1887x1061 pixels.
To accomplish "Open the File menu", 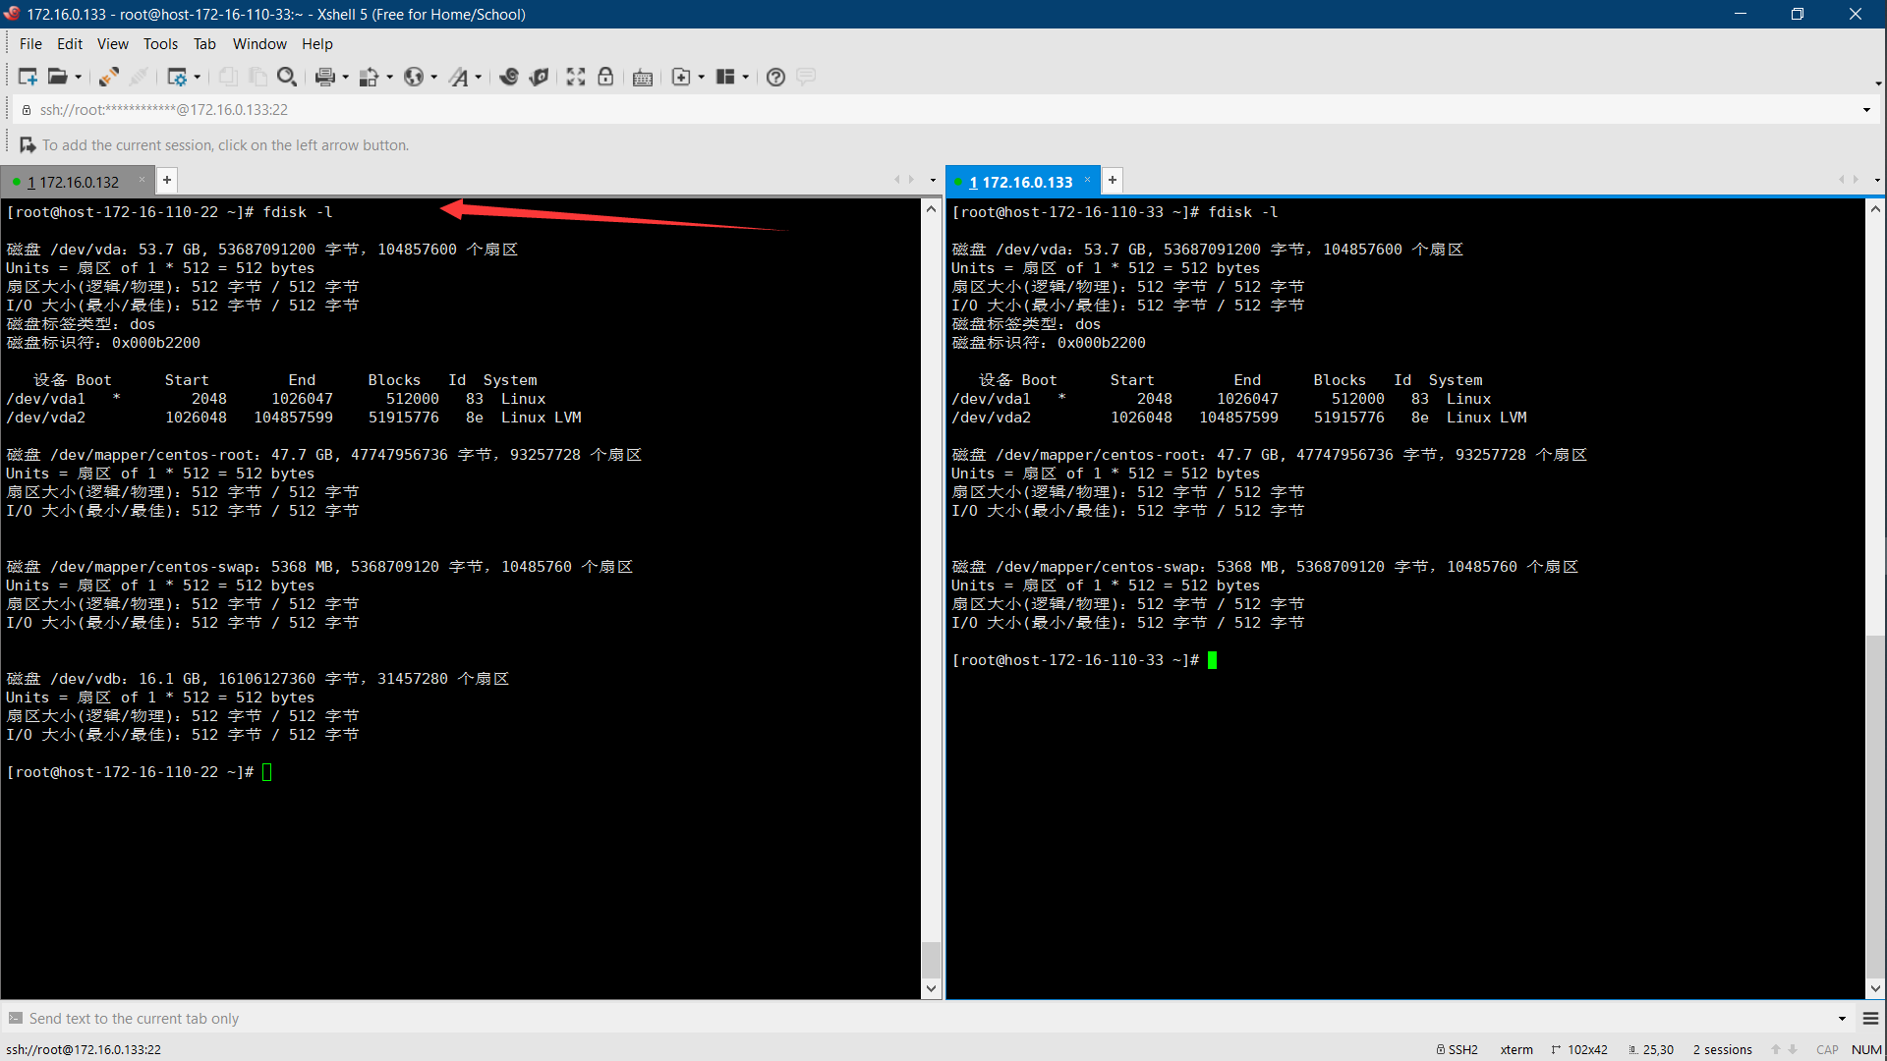I will click(30, 44).
